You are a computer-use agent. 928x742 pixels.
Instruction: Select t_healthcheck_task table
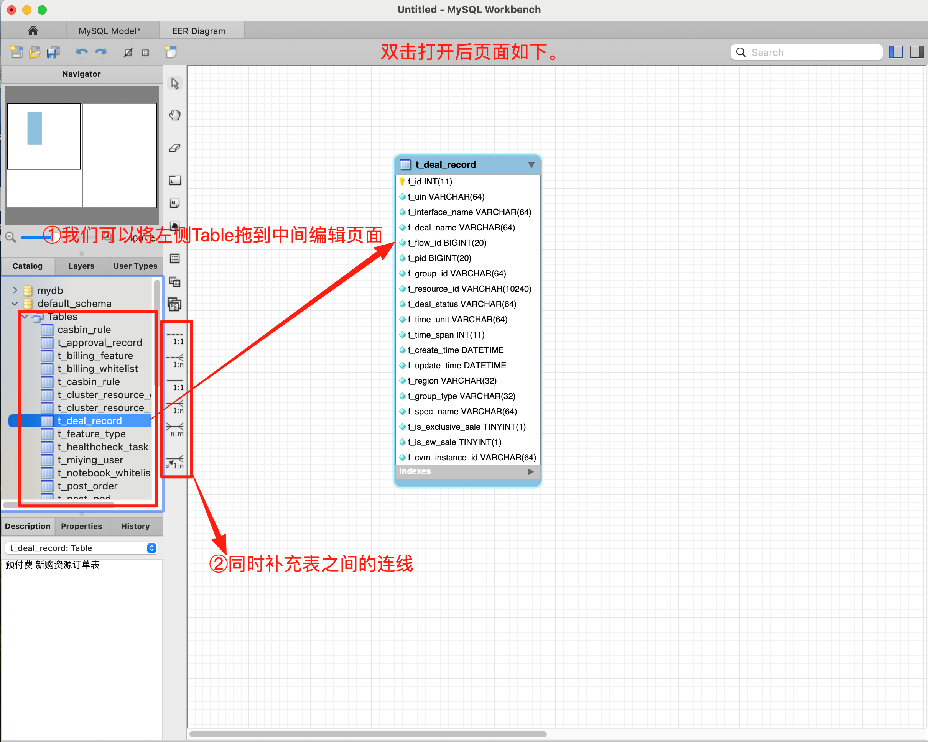(x=103, y=447)
